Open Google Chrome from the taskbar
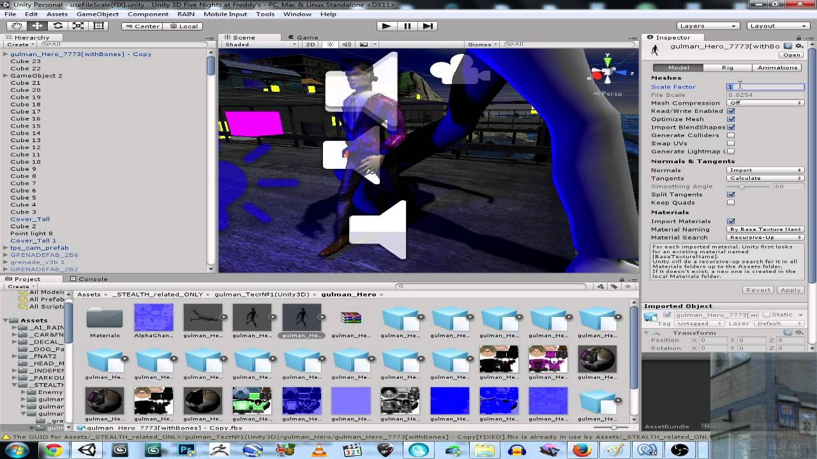Image resolution: width=817 pixels, height=459 pixels. [x=54, y=451]
